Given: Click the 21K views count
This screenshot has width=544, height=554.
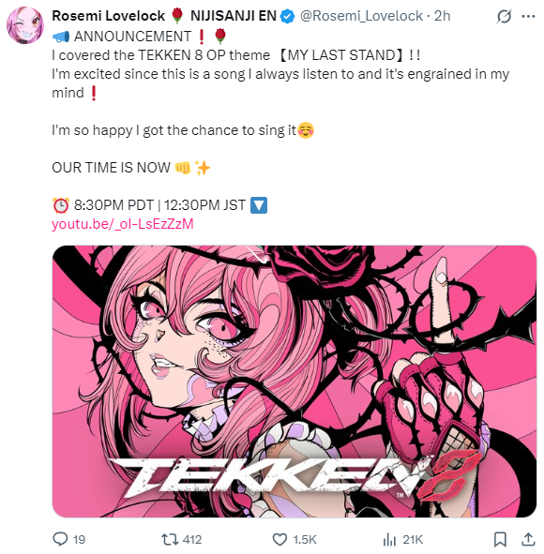Looking at the screenshot, I should [x=413, y=540].
